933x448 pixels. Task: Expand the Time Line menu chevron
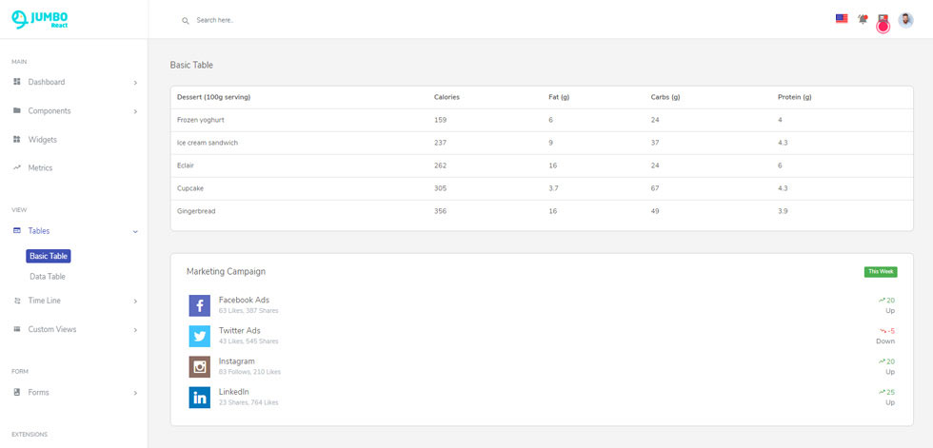[135, 302]
